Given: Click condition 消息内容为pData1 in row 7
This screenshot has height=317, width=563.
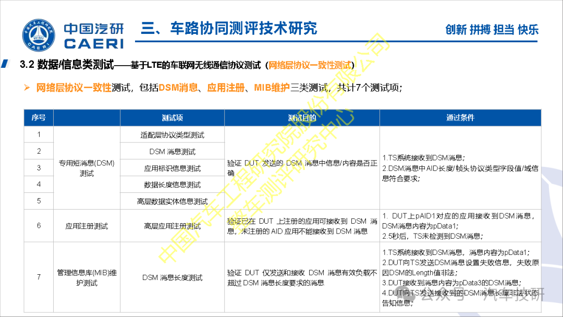Looking at the screenshot, I should 499,252.
